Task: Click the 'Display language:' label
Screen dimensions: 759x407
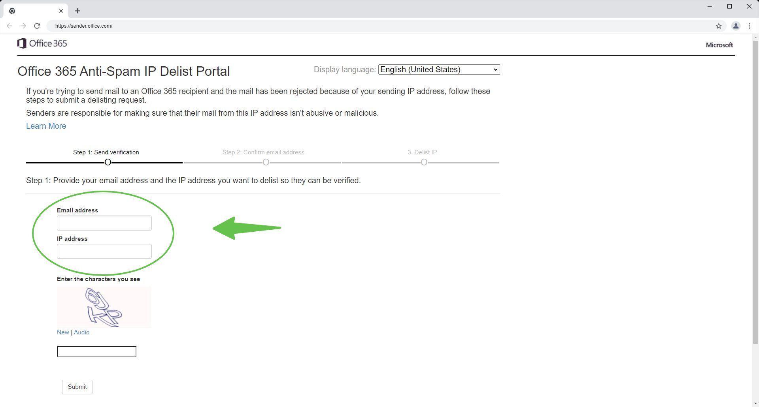Action: pos(345,69)
